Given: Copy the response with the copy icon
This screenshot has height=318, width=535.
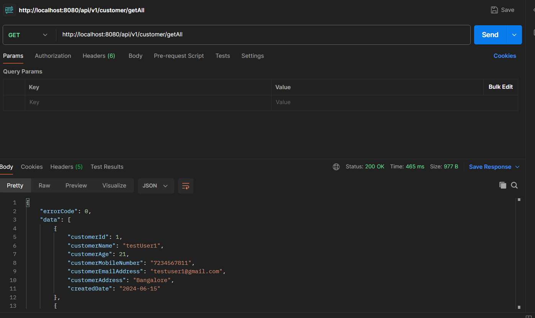Looking at the screenshot, I should pyautogui.click(x=502, y=186).
